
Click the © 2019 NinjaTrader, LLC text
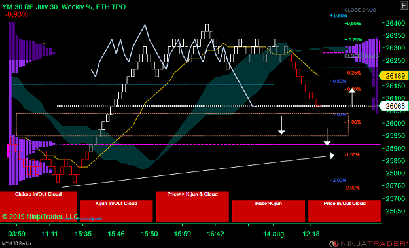tap(40, 217)
